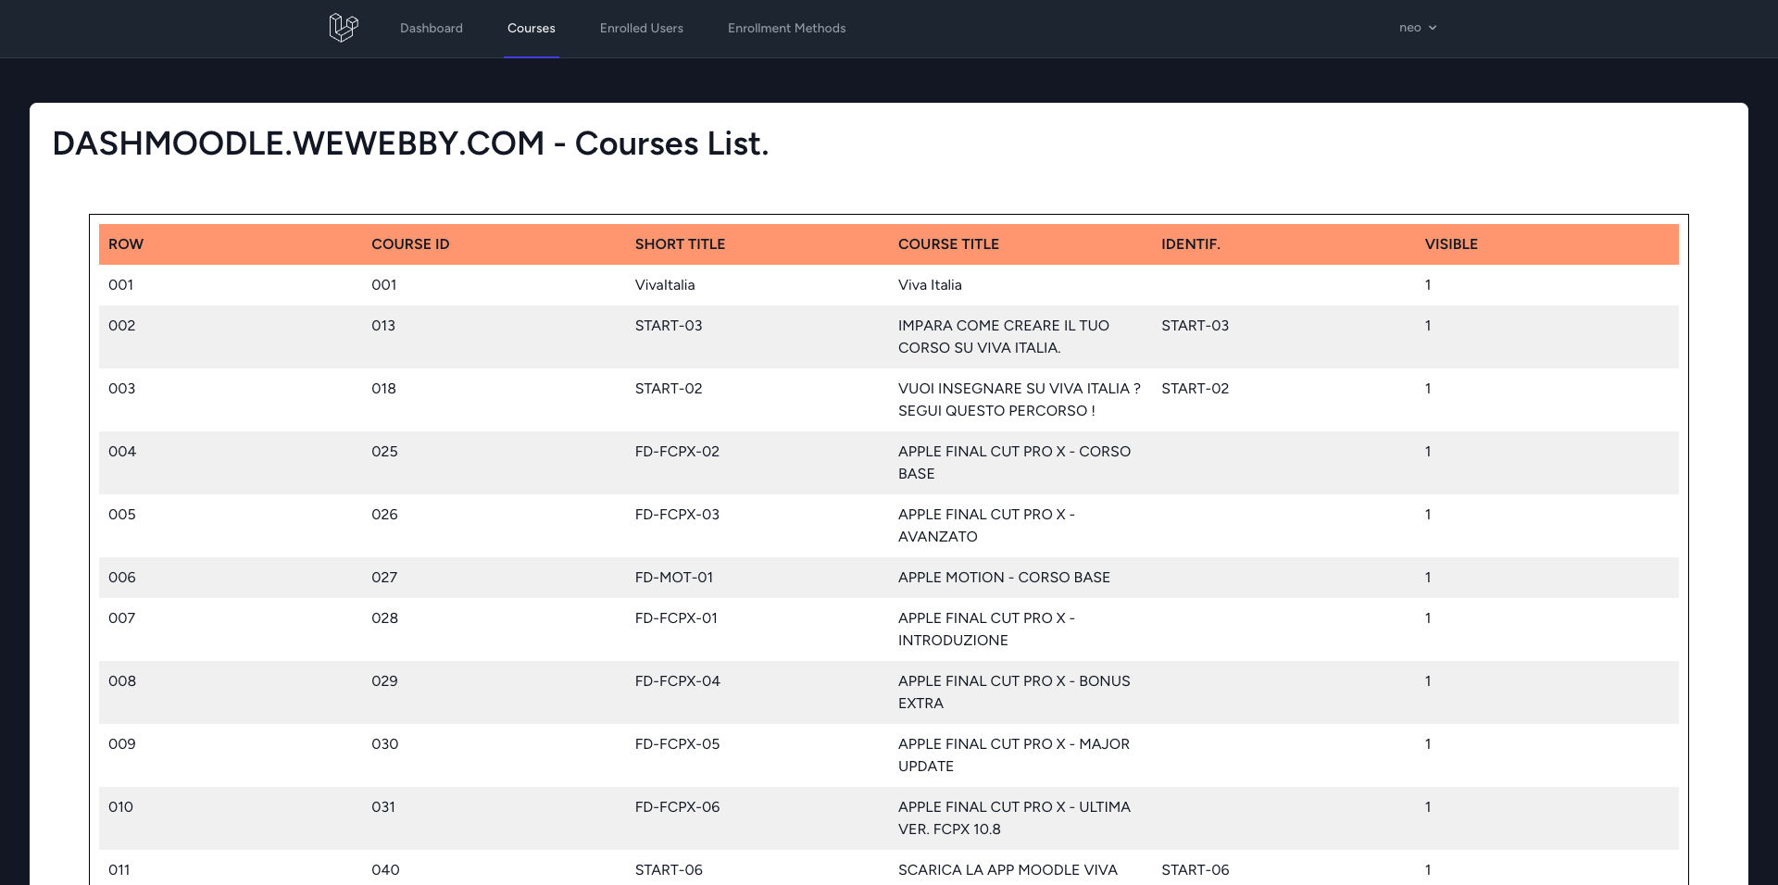The width and height of the screenshot is (1778, 885).
Task: Click APPLE FINAL CUT PRO X - INTRODUZIONE
Action: pyautogui.click(x=986, y=629)
